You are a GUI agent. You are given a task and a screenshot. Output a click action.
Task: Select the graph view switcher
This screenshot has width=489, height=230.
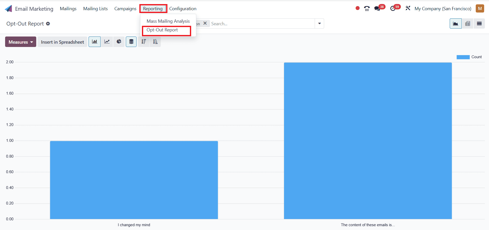coord(456,23)
